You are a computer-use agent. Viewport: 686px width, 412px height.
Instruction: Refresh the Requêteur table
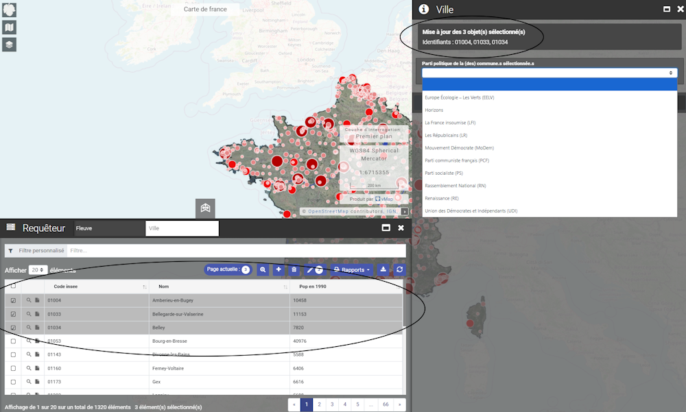[x=399, y=270]
